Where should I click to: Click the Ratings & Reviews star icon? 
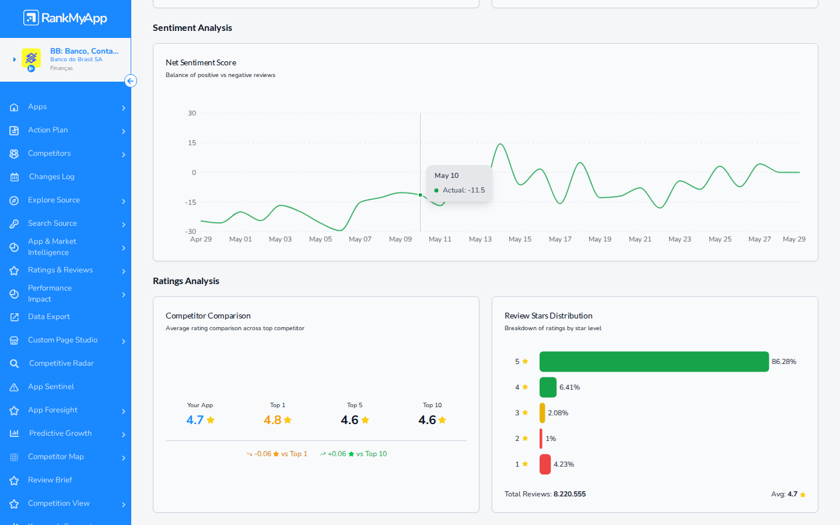tap(14, 271)
